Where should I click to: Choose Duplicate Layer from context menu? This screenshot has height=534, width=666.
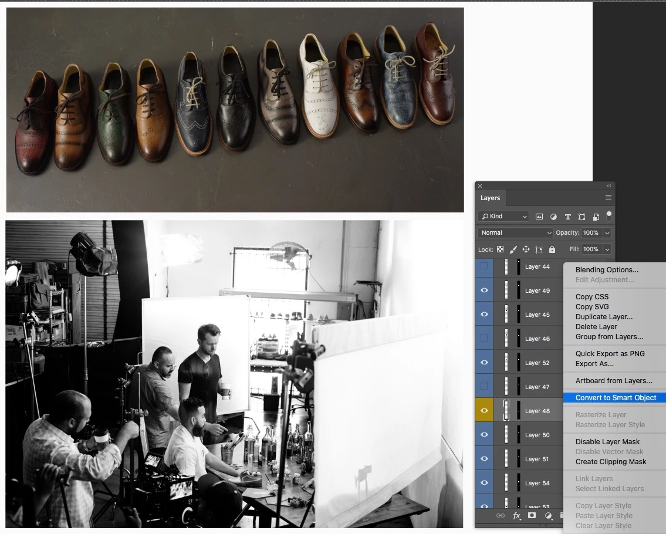(x=604, y=316)
